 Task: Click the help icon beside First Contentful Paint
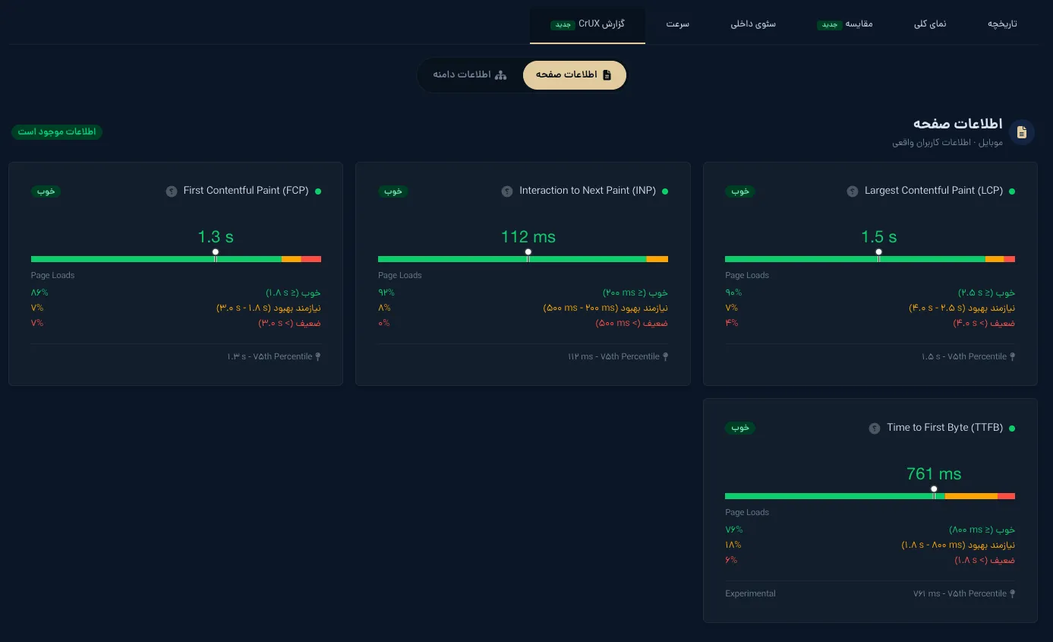tap(172, 191)
